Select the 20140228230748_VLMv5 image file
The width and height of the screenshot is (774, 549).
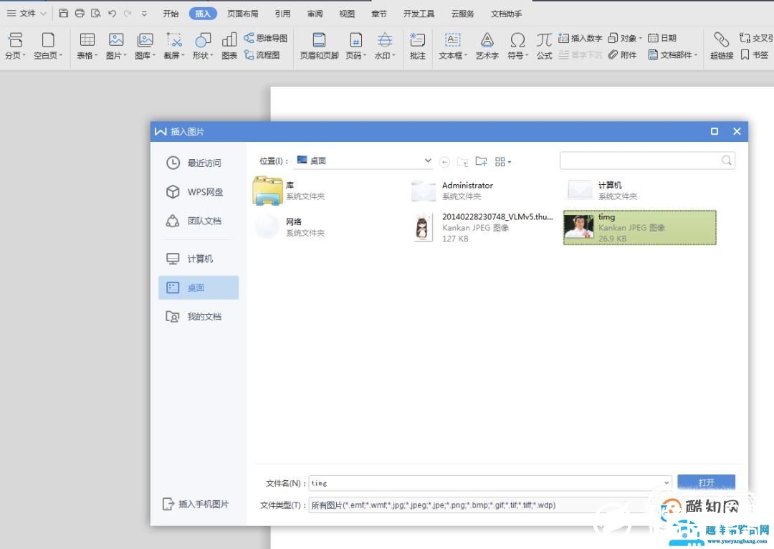484,228
